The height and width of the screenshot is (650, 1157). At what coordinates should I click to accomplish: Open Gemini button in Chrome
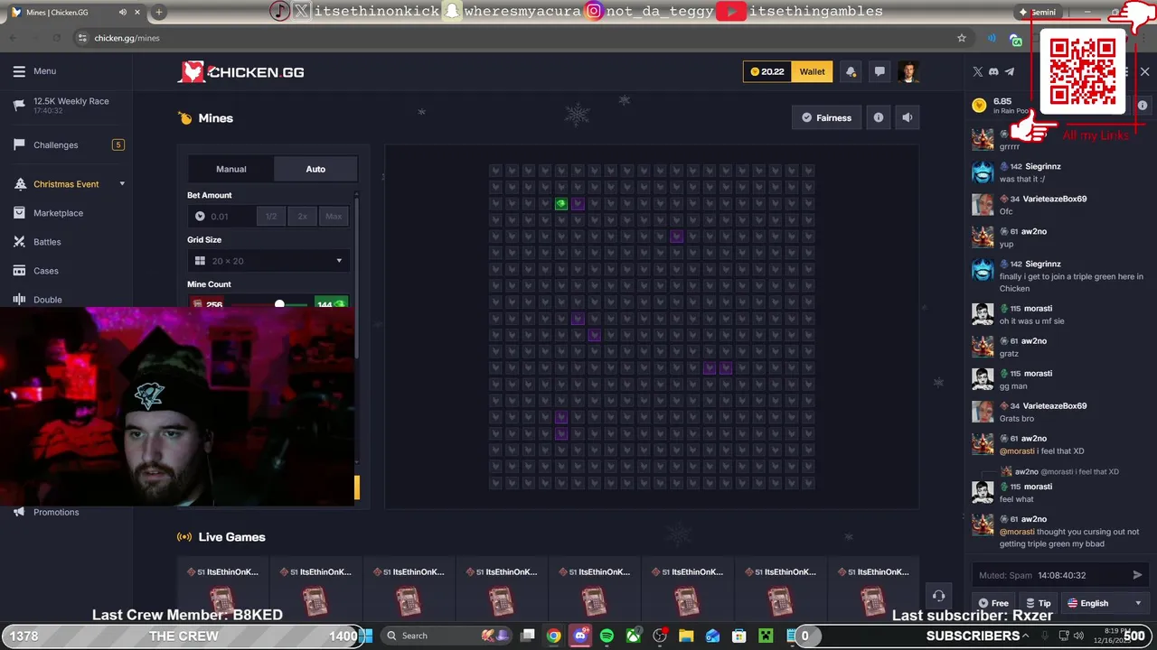click(1038, 13)
